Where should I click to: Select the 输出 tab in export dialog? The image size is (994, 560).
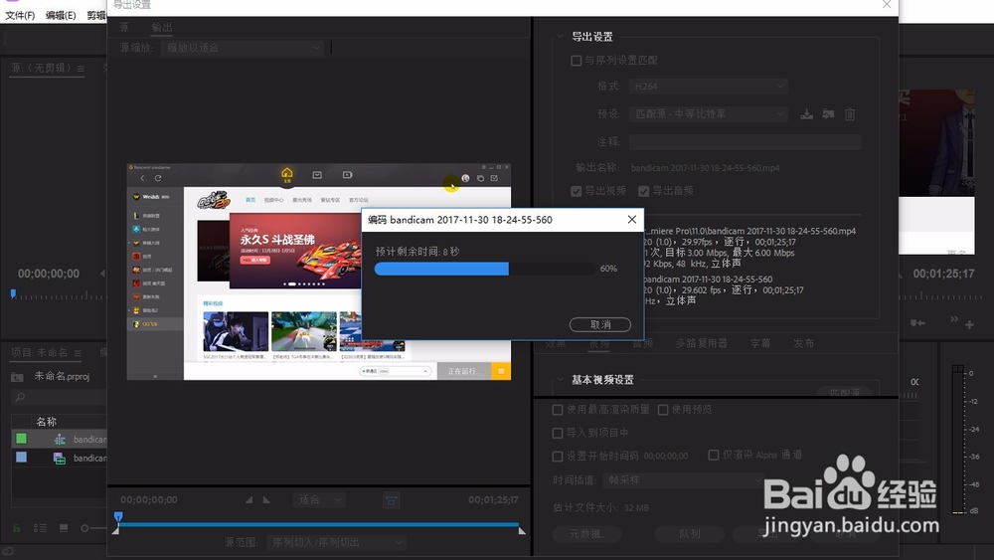[x=162, y=27]
